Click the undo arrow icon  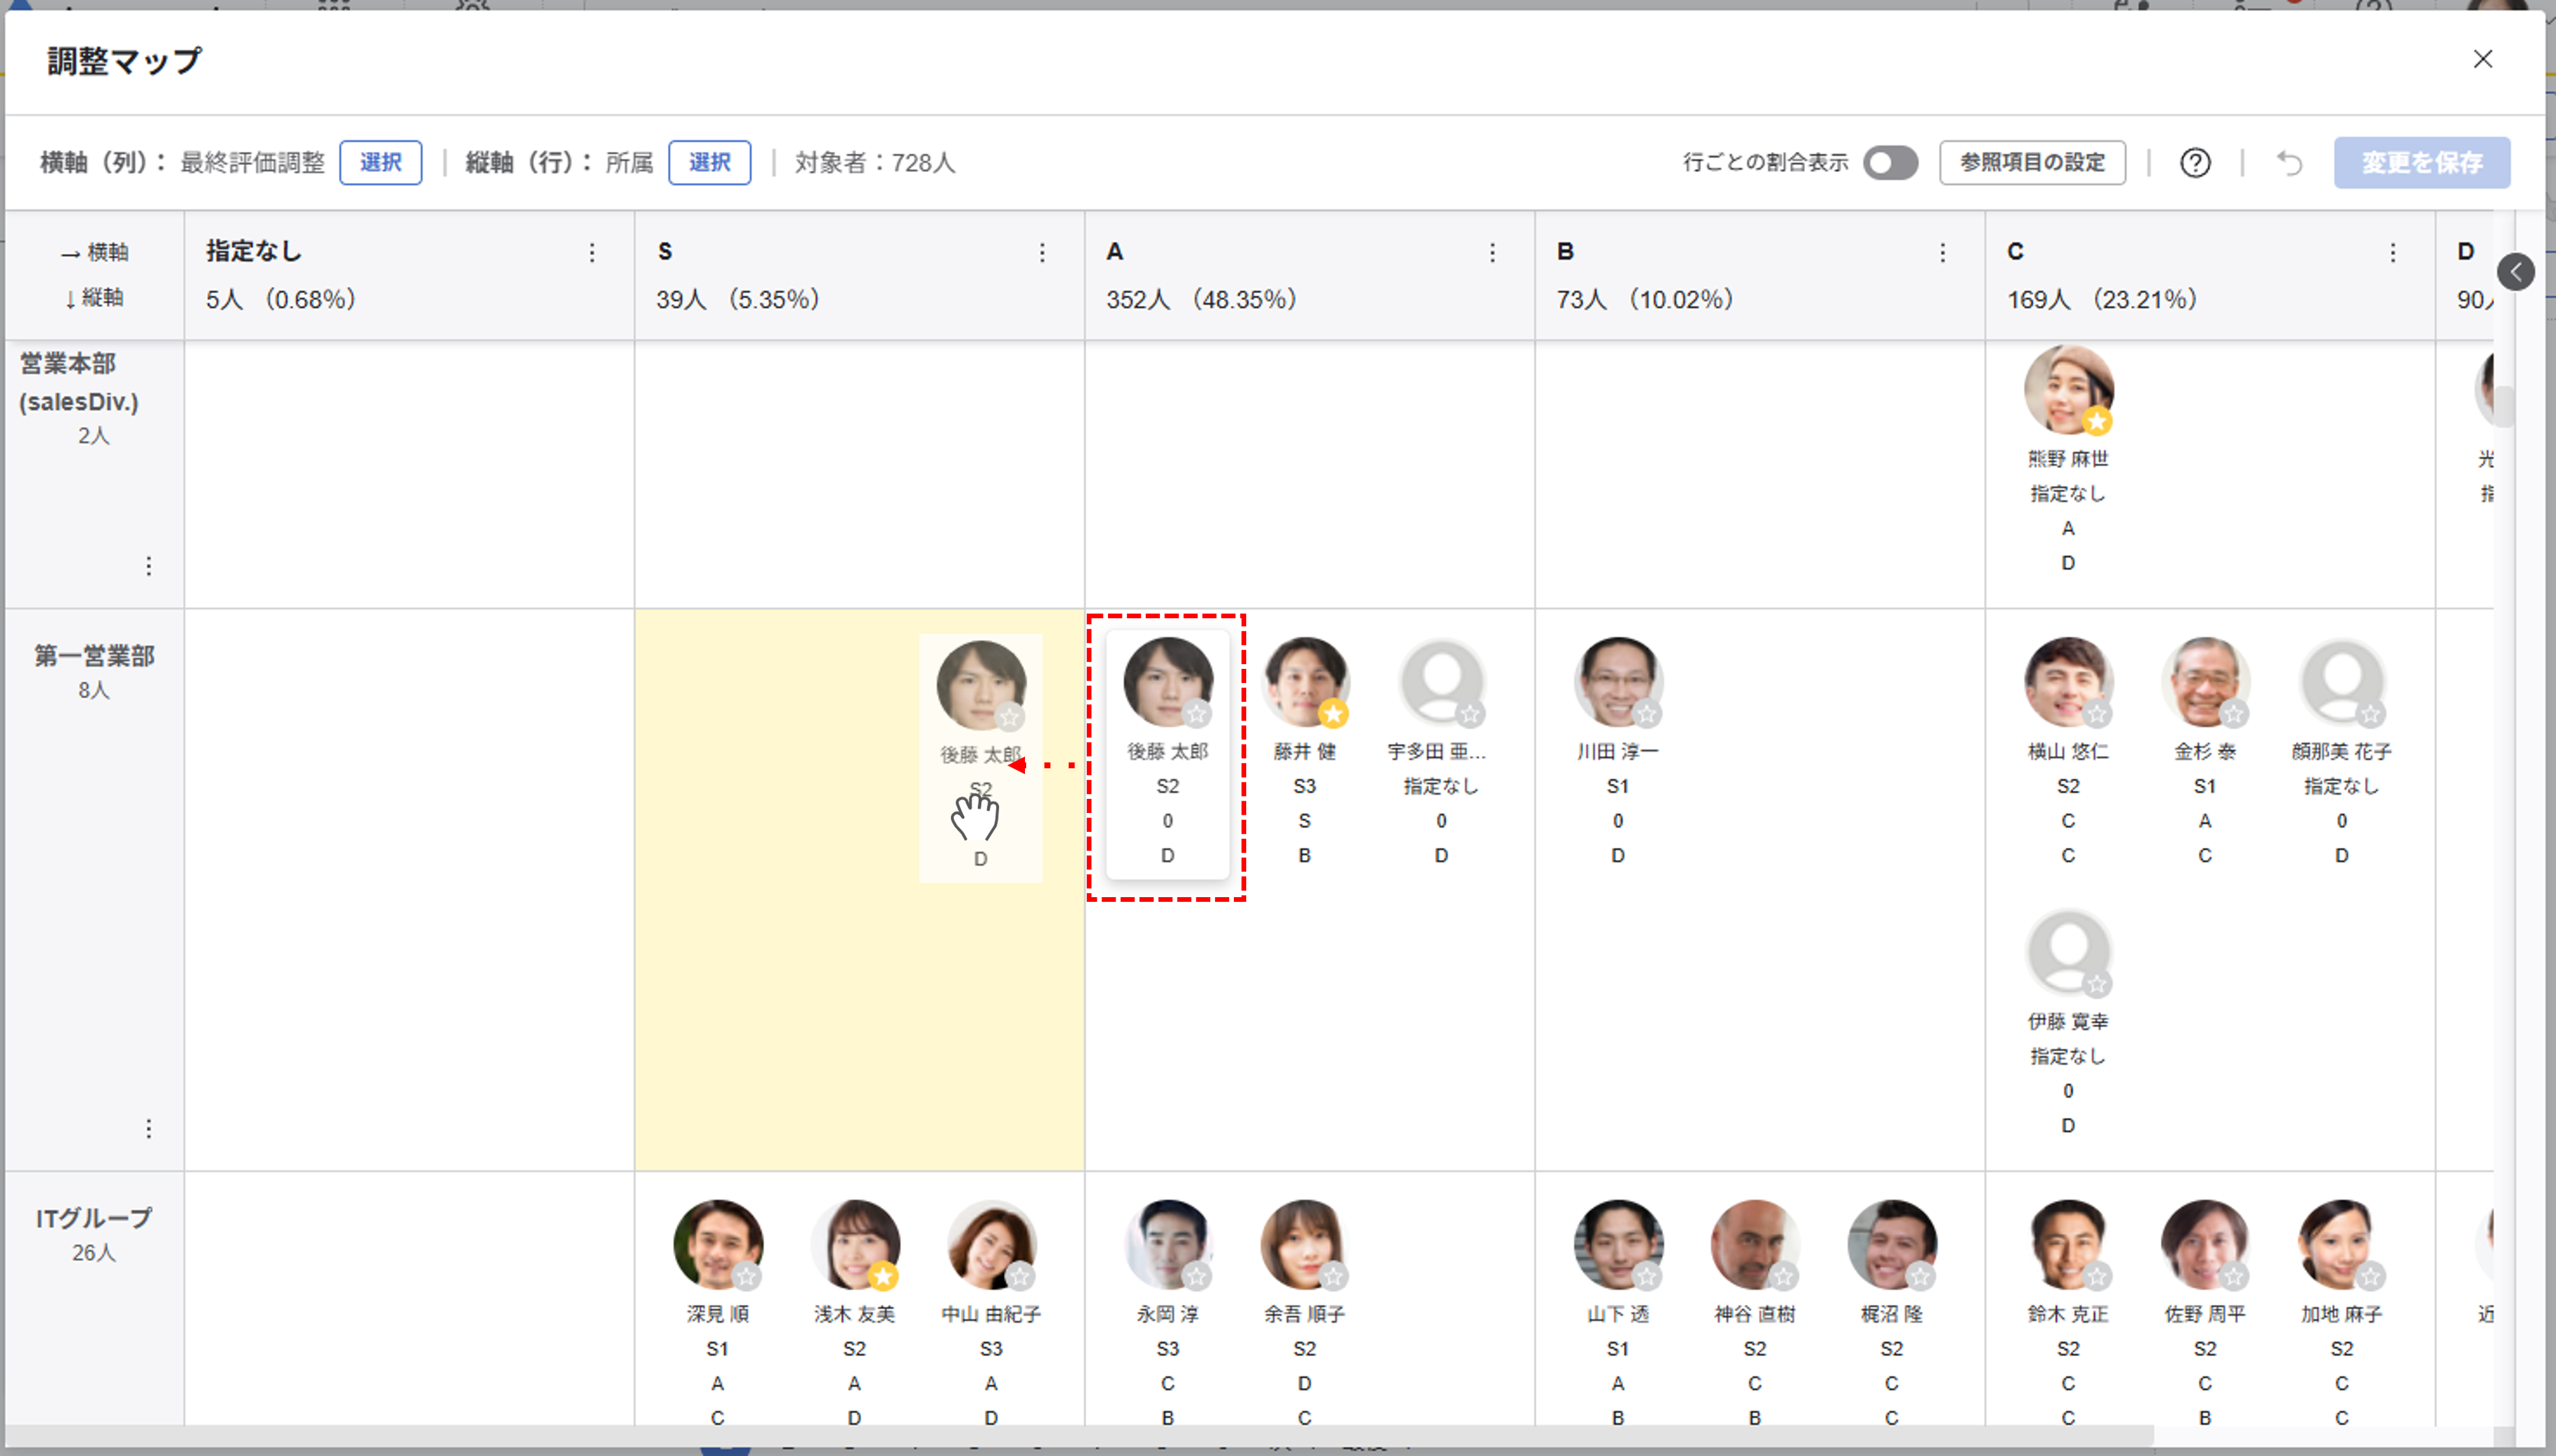click(x=2289, y=163)
